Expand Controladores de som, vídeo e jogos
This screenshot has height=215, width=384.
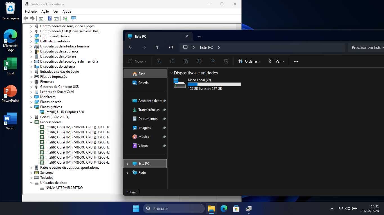[31, 26]
